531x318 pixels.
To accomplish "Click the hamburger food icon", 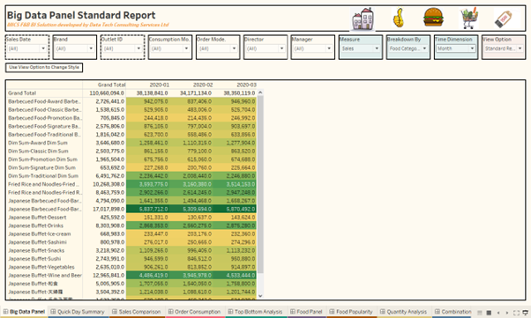I will (433, 18).
